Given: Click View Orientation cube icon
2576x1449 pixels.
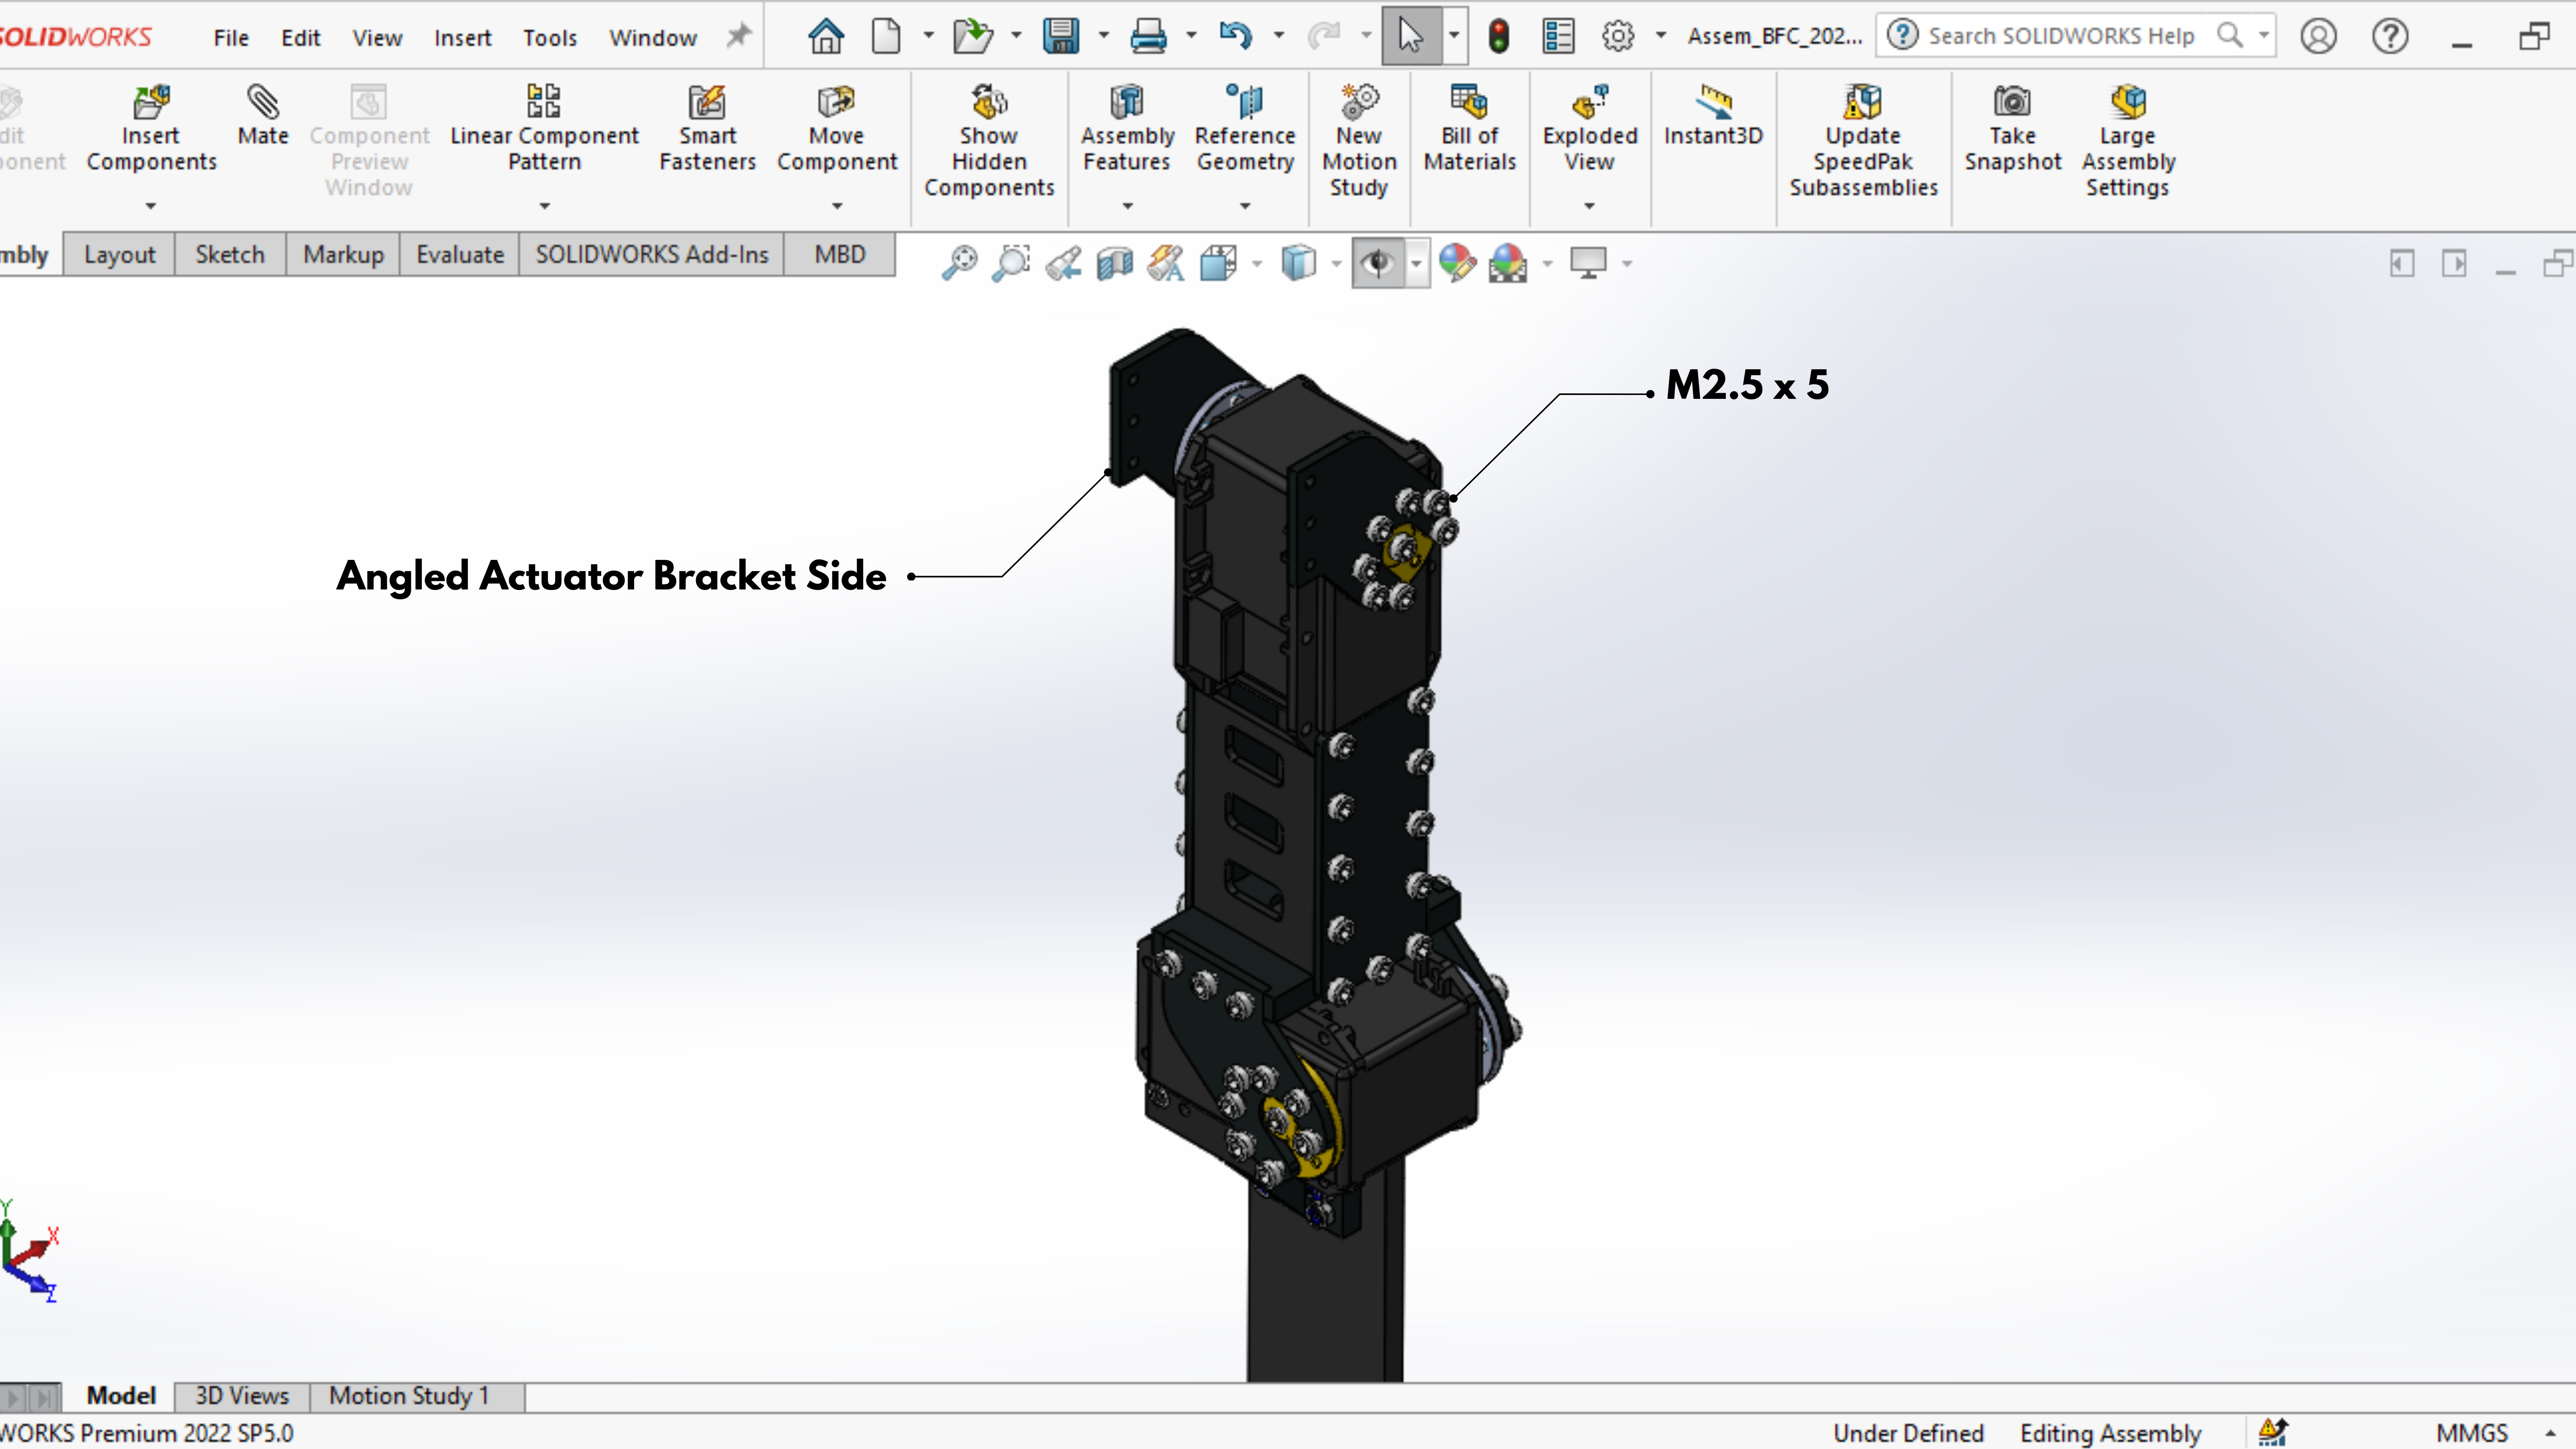Looking at the screenshot, I should [x=1218, y=263].
